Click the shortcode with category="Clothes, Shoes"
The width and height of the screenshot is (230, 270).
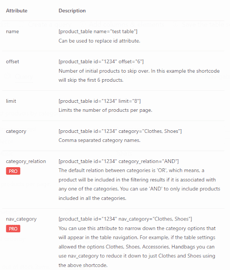click(120, 131)
